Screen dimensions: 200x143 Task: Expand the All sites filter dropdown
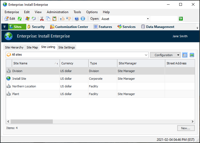pos(146,55)
